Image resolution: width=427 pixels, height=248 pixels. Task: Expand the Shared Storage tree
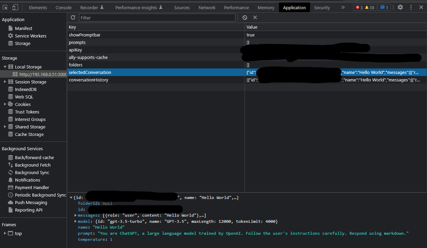pos(5,127)
